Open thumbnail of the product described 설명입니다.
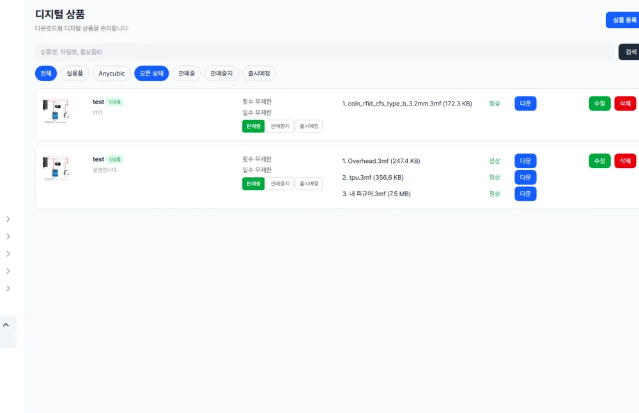Viewport: 639px width, 413px height. (56, 168)
